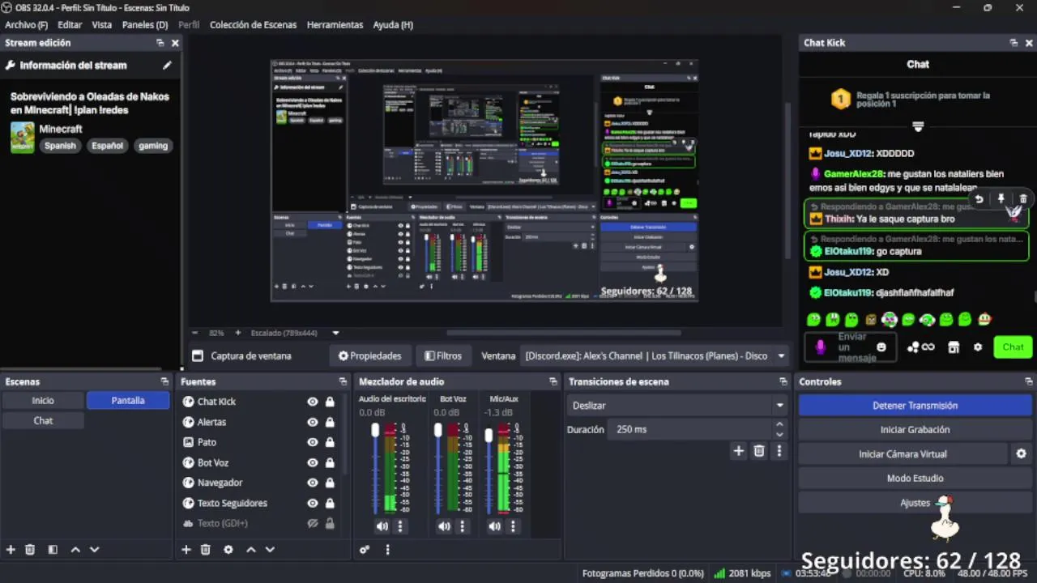This screenshot has height=583, width=1037.
Task: Click the Bot Voz volume slider
Action: [x=438, y=468]
